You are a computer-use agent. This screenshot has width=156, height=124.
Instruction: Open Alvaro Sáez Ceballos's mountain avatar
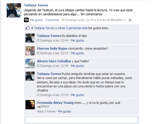click(x=30, y=63)
